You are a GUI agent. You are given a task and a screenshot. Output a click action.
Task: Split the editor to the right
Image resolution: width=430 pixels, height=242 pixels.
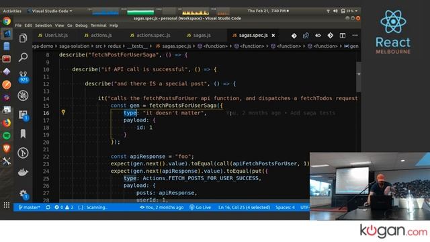coord(343,36)
